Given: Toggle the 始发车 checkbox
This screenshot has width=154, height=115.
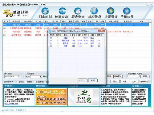Looking at the screenshot, I should (x=17, y=82).
